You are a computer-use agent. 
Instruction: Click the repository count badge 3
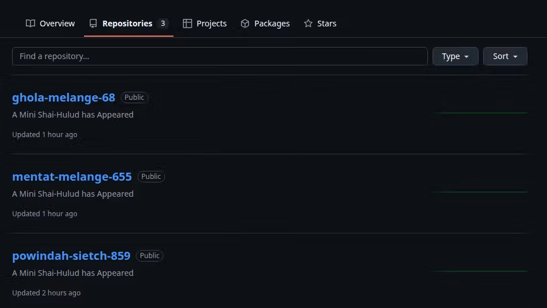coord(163,24)
